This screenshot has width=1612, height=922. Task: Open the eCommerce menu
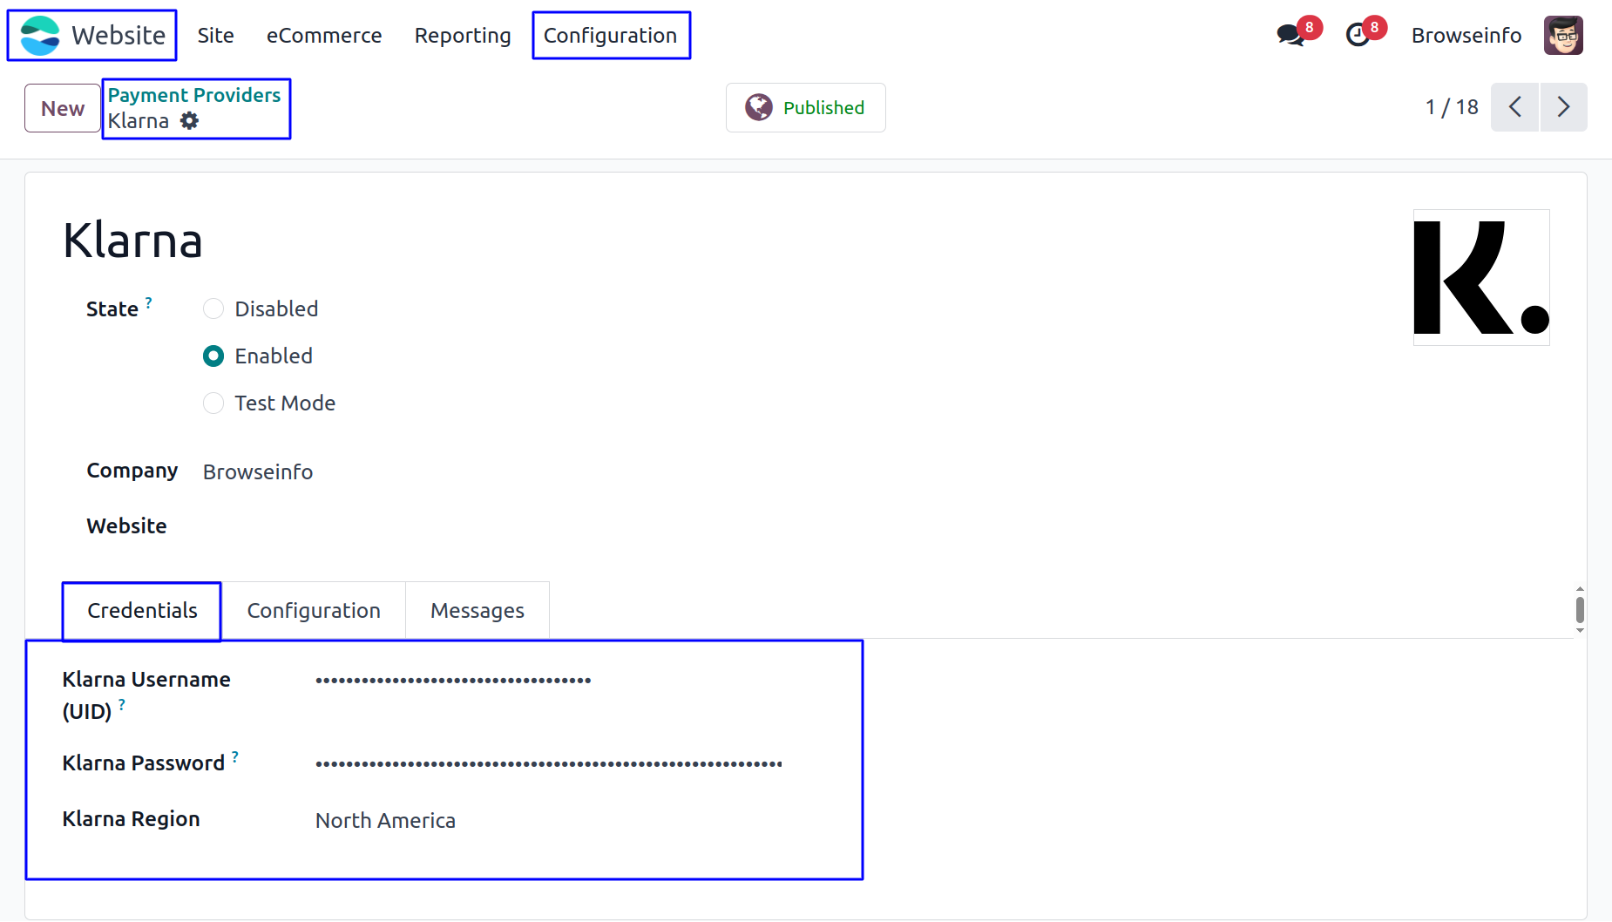pos(324,36)
